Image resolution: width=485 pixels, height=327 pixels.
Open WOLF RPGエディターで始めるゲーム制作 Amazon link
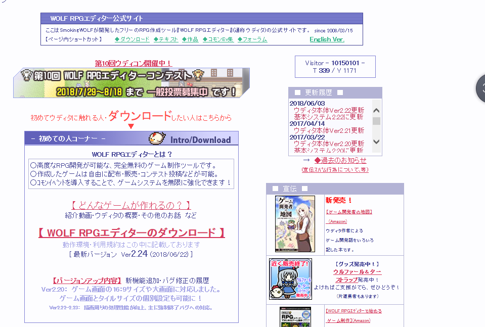(354, 315)
